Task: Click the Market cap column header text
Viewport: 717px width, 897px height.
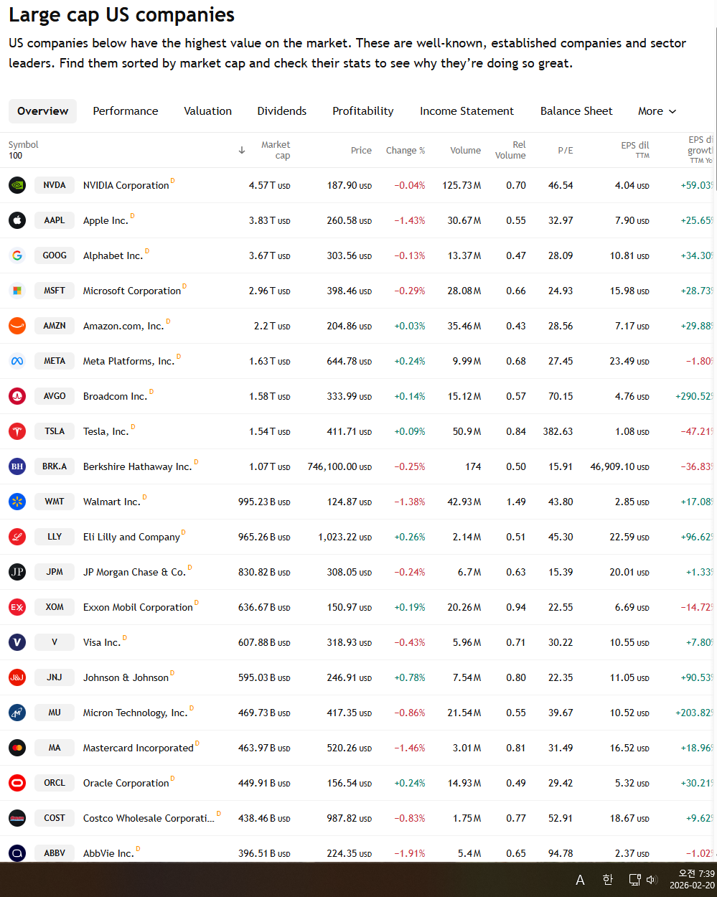Action: click(x=276, y=150)
